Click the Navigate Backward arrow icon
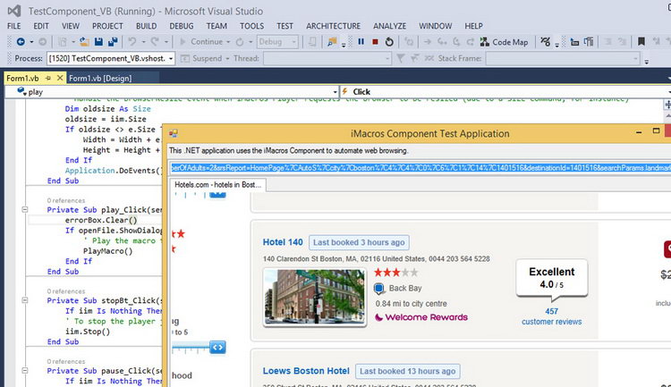671x387 pixels. click(x=20, y=42)
